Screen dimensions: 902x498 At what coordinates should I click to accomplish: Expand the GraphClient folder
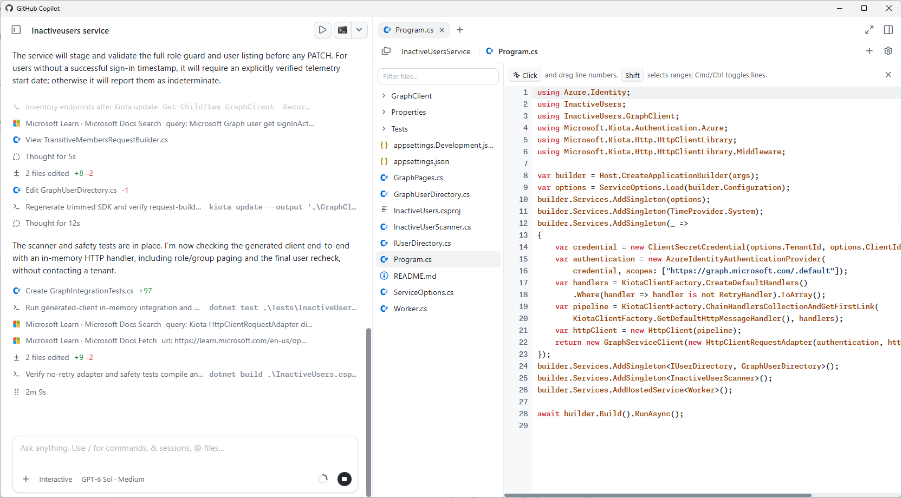(438, 96)
